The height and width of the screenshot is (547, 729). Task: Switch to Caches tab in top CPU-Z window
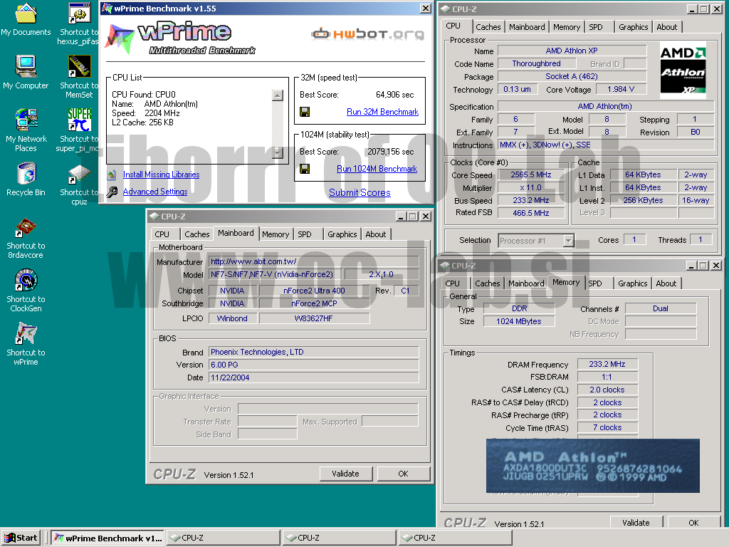click(488, 27)
